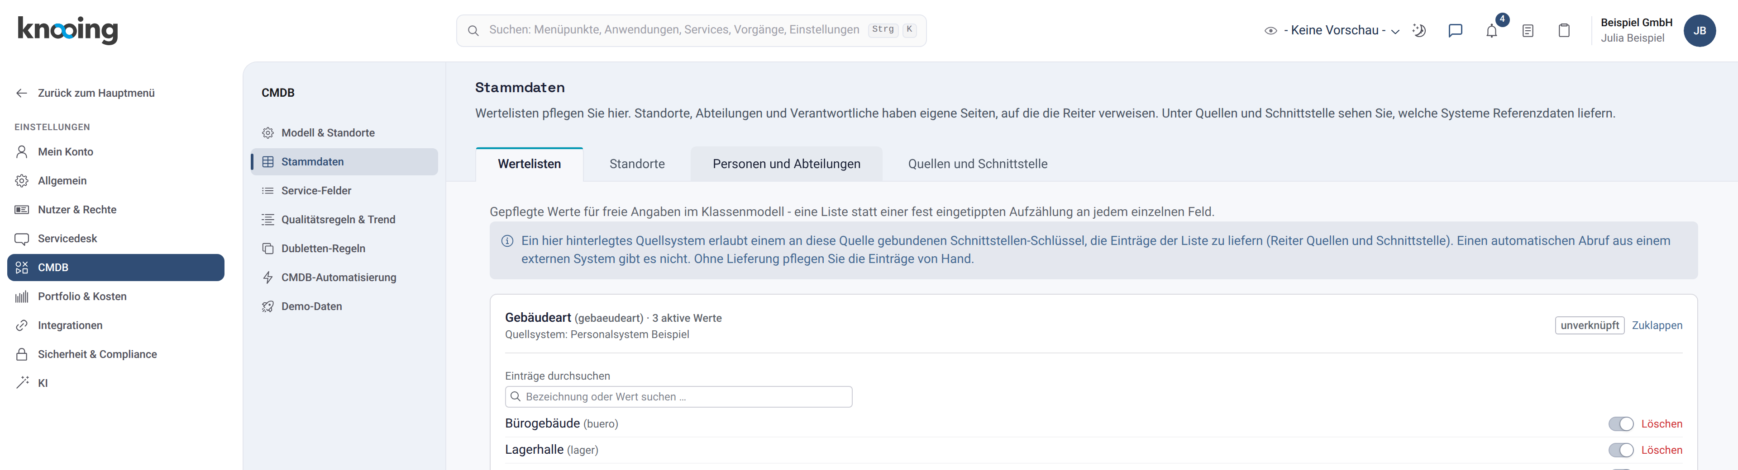Click the Servicedesk chat icon in sidebar
Screen dimensions: 1738x470
click(22, 238)
